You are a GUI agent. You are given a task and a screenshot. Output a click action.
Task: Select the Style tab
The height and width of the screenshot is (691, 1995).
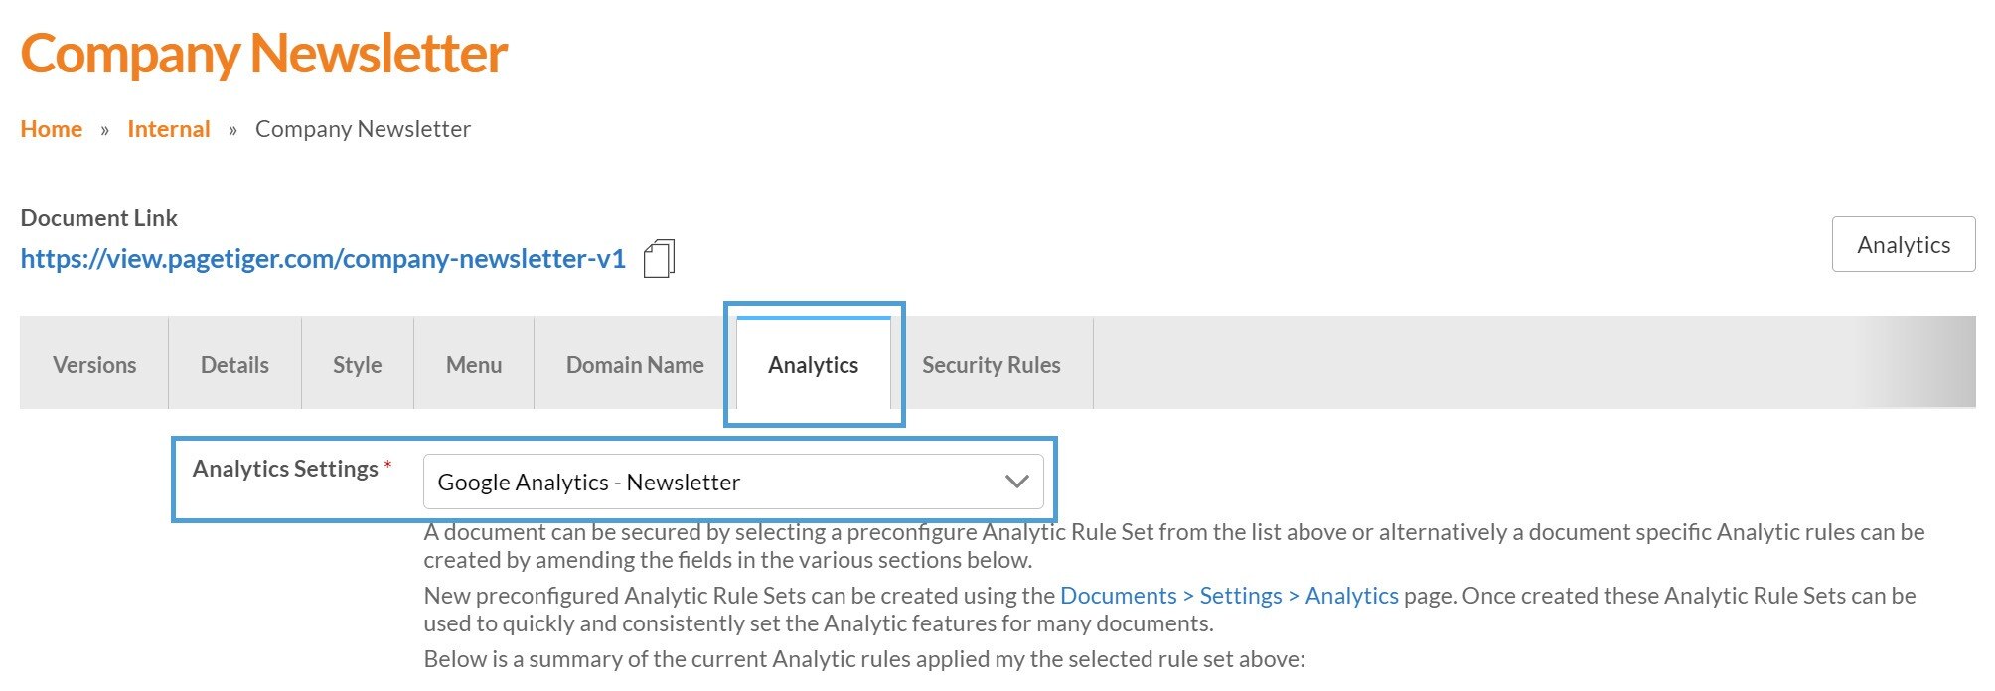coord(357,365)
